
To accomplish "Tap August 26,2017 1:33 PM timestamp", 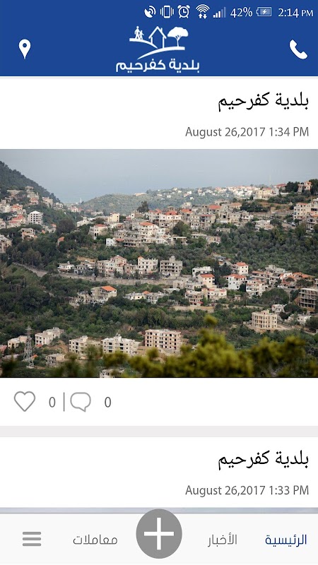I will click(247, 490).
